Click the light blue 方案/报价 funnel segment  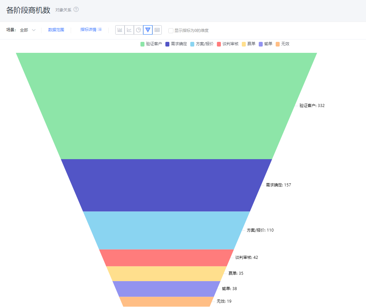(166, 230)
